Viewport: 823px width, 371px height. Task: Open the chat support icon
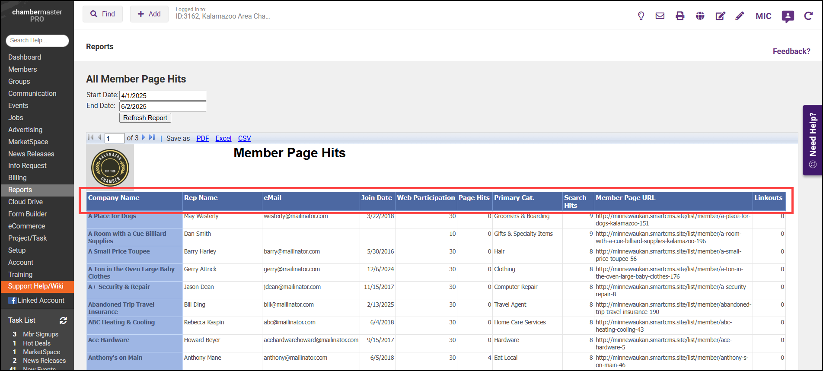pyautogui.click(x=788, y=16)
